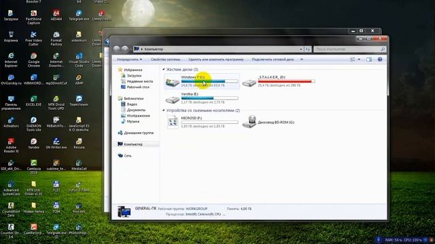The height and width of the screenshot is (244, 435).
Task: Open the Документы library
Action: [136, 110]
